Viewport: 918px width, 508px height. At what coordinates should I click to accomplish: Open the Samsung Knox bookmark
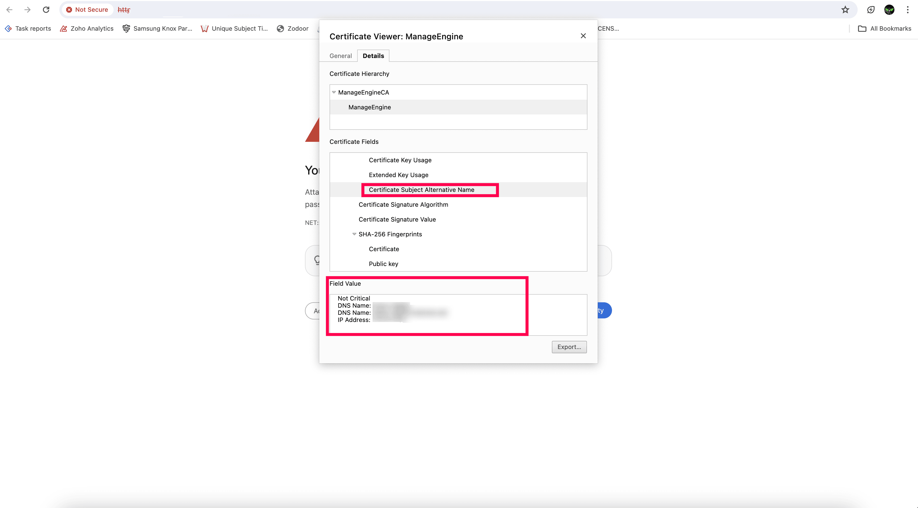click(x=157, y=28)
